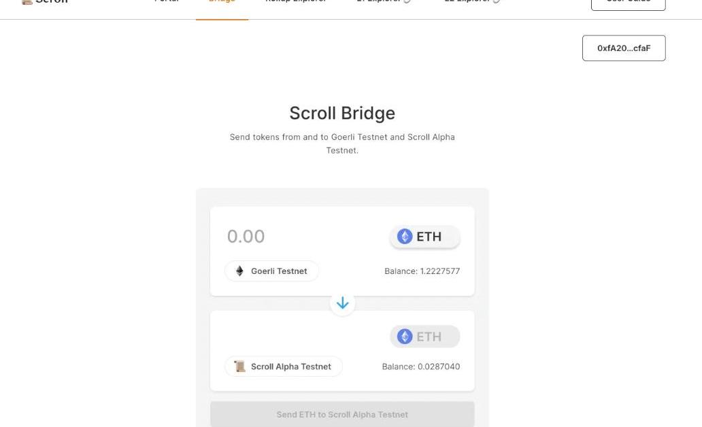Viewport: 702px width, 427px height.
Task: Click the Goerli balance 1.2227577 text
Action: pos(422,271)
